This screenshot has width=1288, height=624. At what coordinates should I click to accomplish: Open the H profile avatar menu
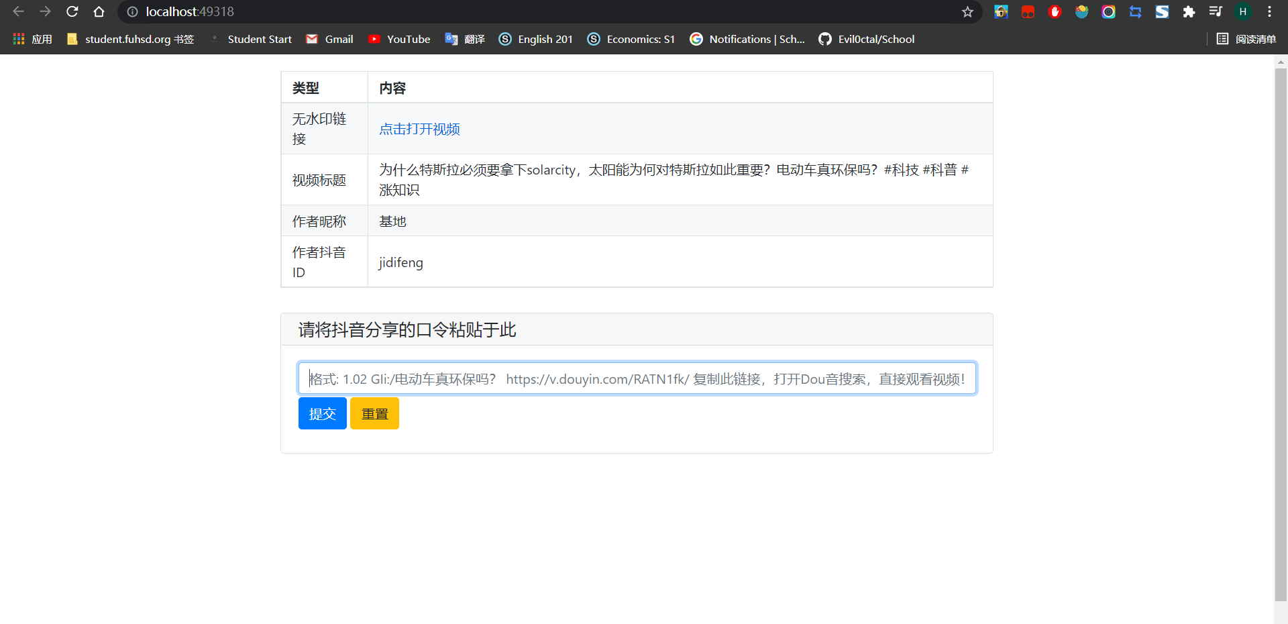(1242, 11)
